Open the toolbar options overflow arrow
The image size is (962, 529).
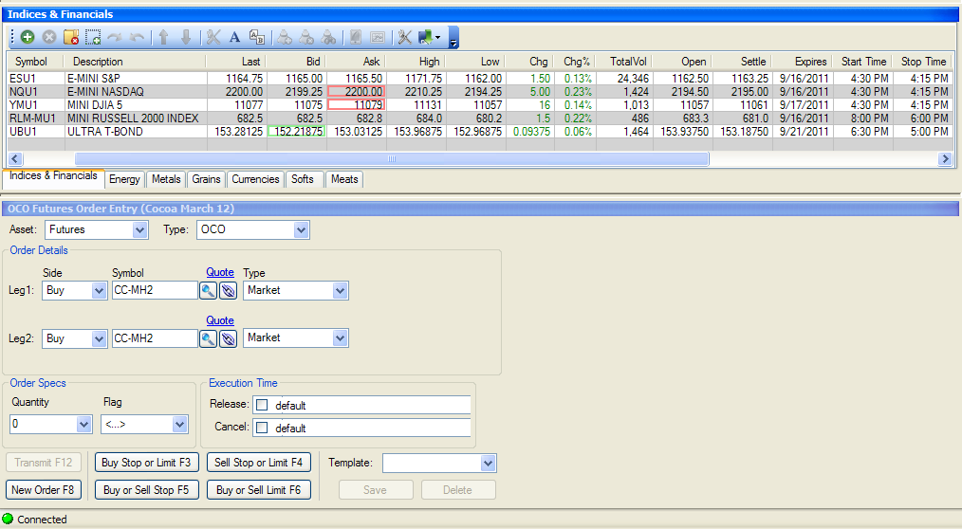point(453,37)
